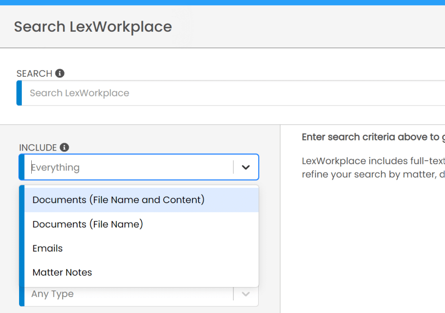Click the dropdown arrow on Any Type
Screen dimensions: 445x313
pyautogui.click(x=245, y=294)
